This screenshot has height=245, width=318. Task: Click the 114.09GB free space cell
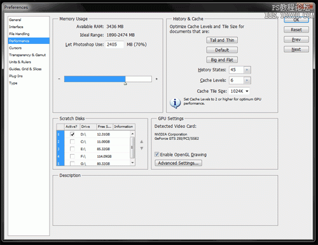point(104,157)
